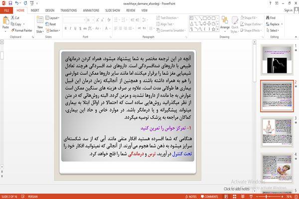Screen dimensions: 299x199
Task: Toggle Bold formatting button
Action: [66, 28]
